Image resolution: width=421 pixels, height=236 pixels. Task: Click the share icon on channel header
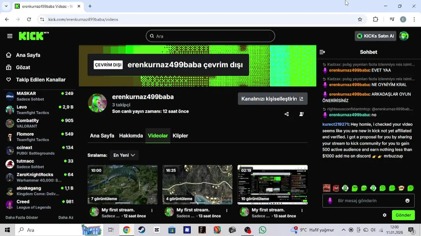[287, 114]
